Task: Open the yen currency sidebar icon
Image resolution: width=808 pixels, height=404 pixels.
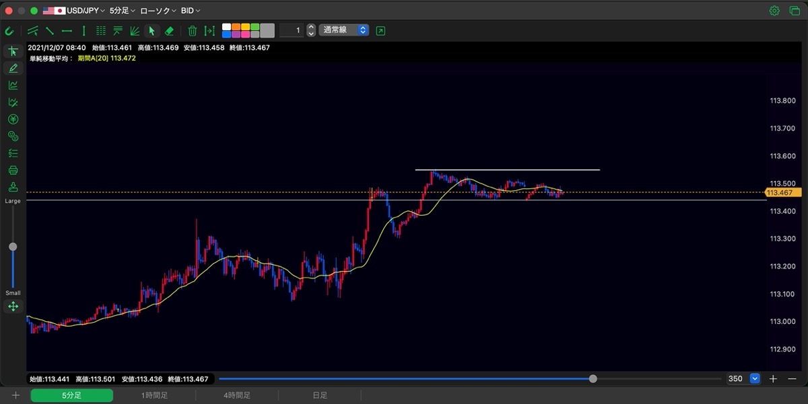Action: pyautogui.click(x=13, y=119)
